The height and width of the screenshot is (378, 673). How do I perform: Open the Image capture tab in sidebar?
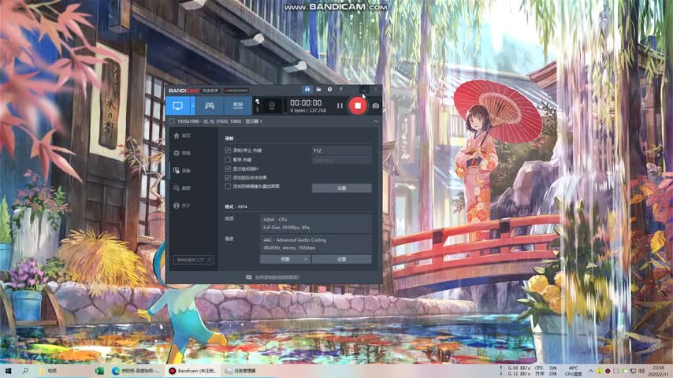tap(182, 188)
